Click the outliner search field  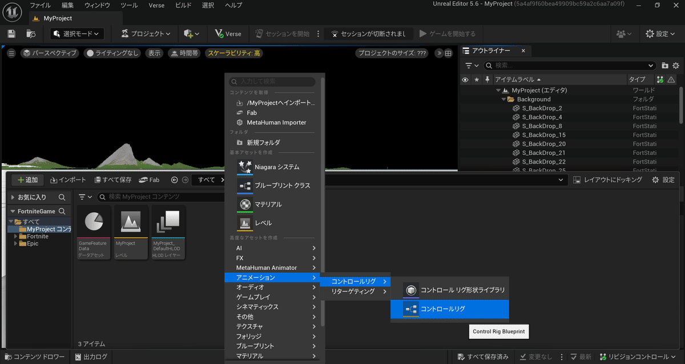(x=570, y=66)
